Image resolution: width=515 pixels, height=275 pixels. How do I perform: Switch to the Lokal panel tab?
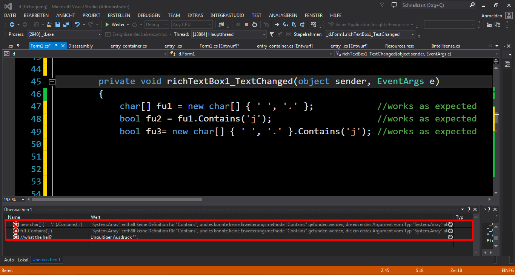23,260
